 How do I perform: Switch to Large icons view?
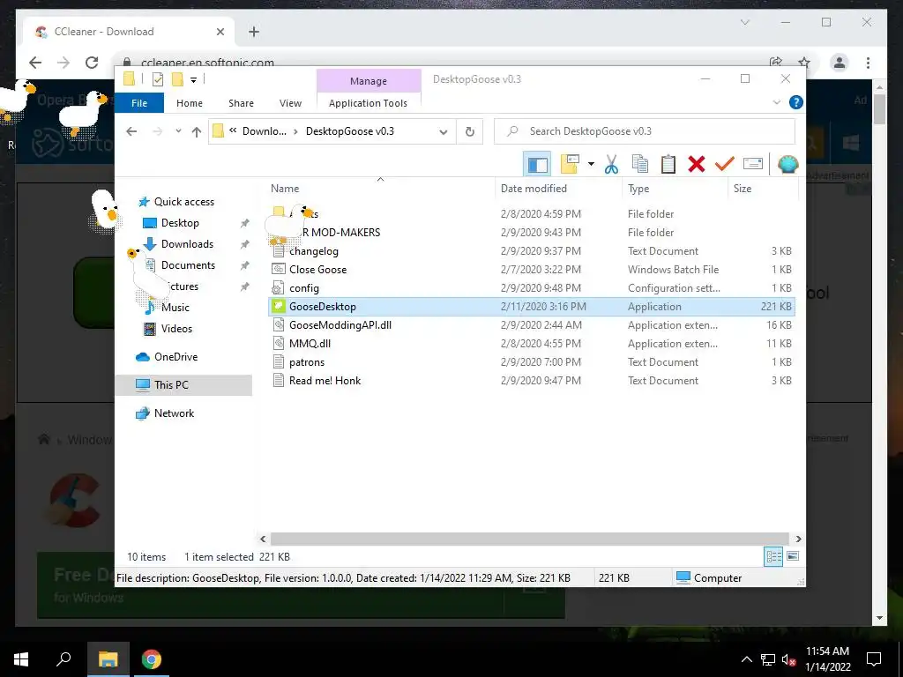point(793,556)
